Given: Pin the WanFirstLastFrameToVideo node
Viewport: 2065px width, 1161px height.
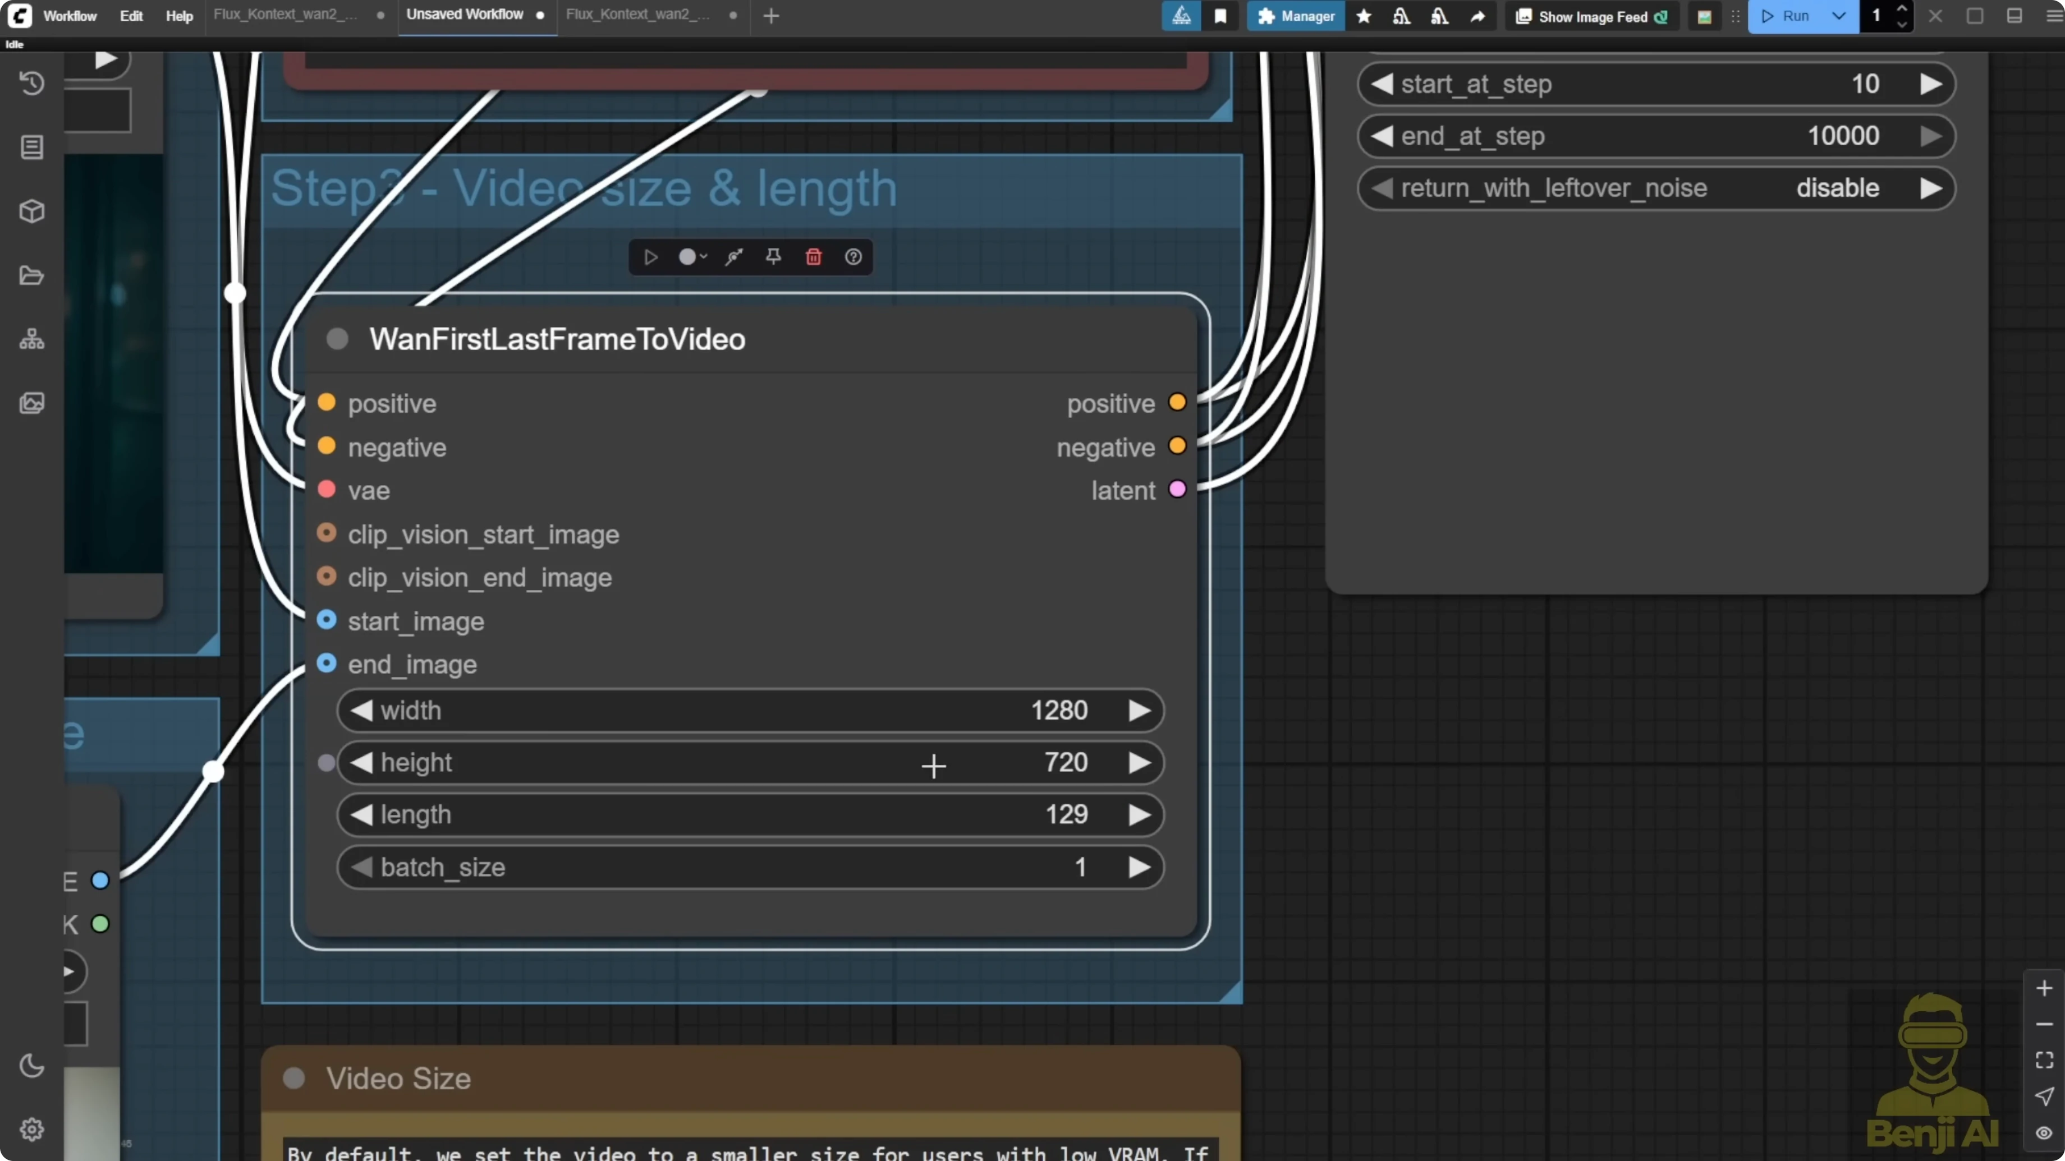Looking at the screenshot, I should pos(773,257).
